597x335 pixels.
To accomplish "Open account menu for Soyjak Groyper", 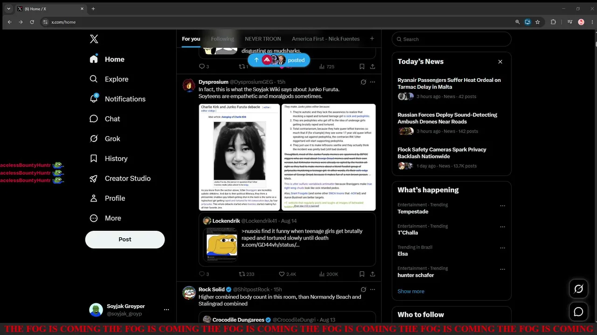I will [167, 310].
